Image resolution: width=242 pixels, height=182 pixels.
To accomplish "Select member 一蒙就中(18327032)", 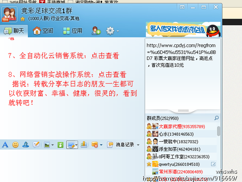I will 181,142.
